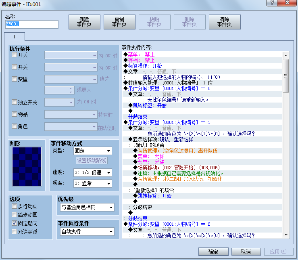Click the 清除事件页 button
This screenshot has height=260, width=298.
(225, 22)
